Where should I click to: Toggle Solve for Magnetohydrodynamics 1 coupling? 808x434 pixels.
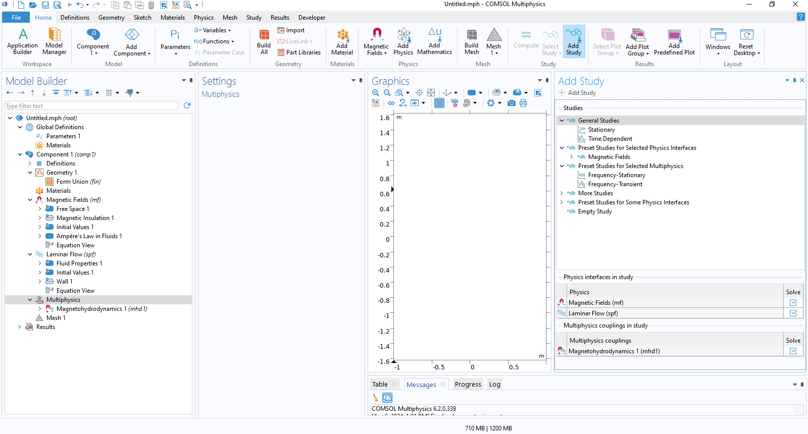[x=793, y=351]
